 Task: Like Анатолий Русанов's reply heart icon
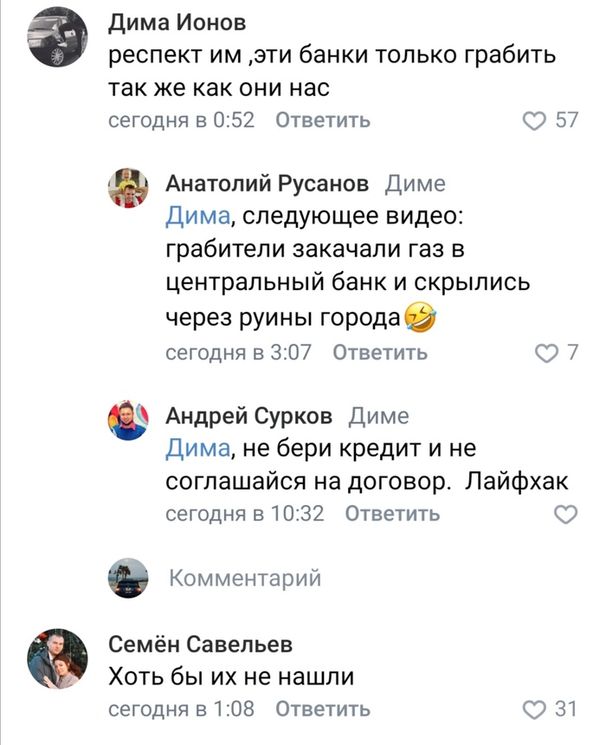click(x=547, y=353)
